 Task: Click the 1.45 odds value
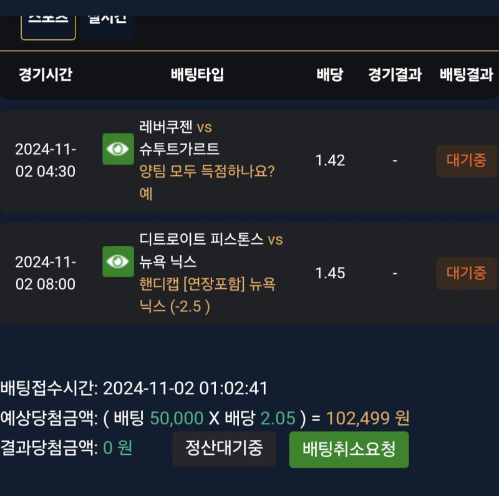[x=330, y=273]
